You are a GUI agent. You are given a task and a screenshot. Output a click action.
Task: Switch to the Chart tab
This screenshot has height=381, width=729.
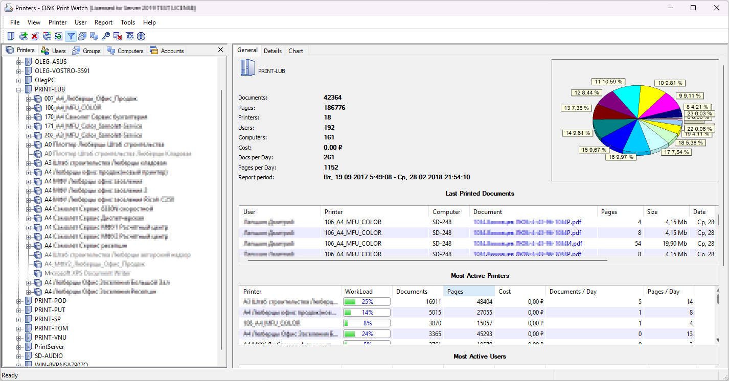click(x=295, y=51)
